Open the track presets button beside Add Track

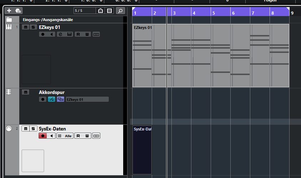point(18,11)
